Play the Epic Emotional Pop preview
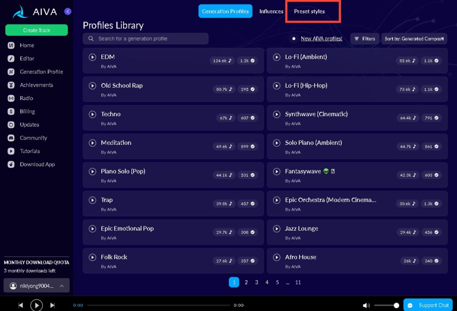 pos(92,229)
